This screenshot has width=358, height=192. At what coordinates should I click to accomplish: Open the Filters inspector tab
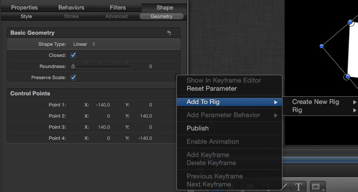[118, 7]
